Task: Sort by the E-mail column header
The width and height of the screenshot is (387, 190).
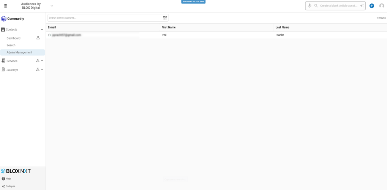Action: click(52, 27)
